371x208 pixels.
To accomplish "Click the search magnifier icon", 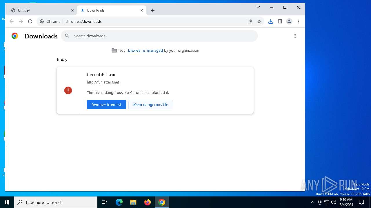I will pos(67,36).
